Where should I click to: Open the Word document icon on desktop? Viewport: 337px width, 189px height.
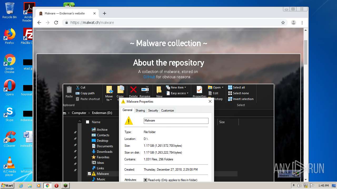(27, 139)
